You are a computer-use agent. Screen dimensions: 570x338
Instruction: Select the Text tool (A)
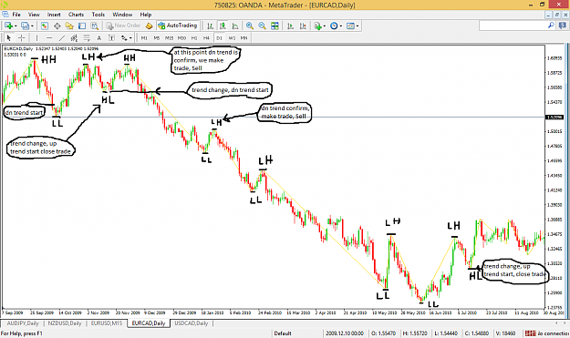click(x=98, y=37)
